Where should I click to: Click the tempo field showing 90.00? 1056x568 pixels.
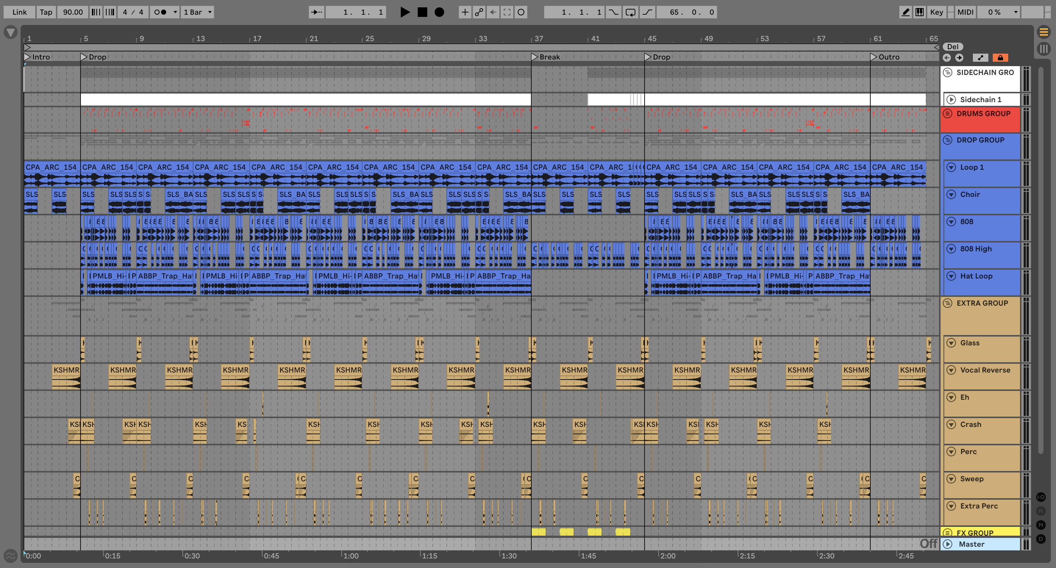coord(73,12)
